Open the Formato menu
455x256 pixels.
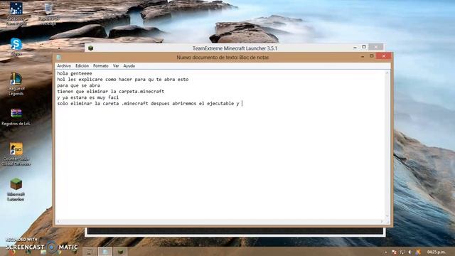[x=101, y=66]
